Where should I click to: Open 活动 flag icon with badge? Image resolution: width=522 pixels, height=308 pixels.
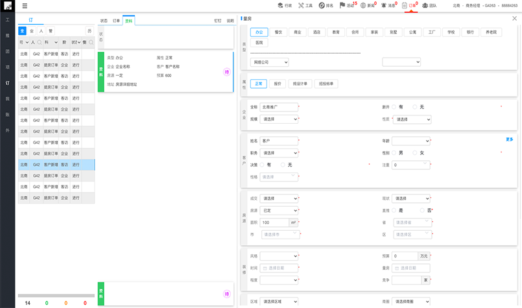(x=347, y=5)
